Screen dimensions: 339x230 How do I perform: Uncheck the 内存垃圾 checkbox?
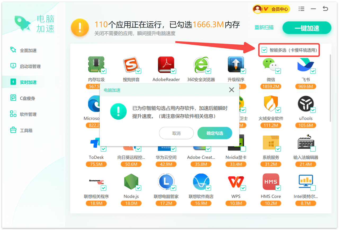[x=104, y=71]
